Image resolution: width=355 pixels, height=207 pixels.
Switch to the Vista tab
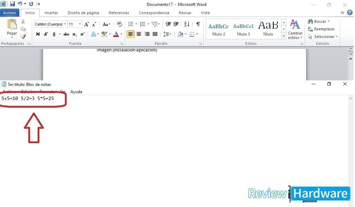click(x=205, y=13)
